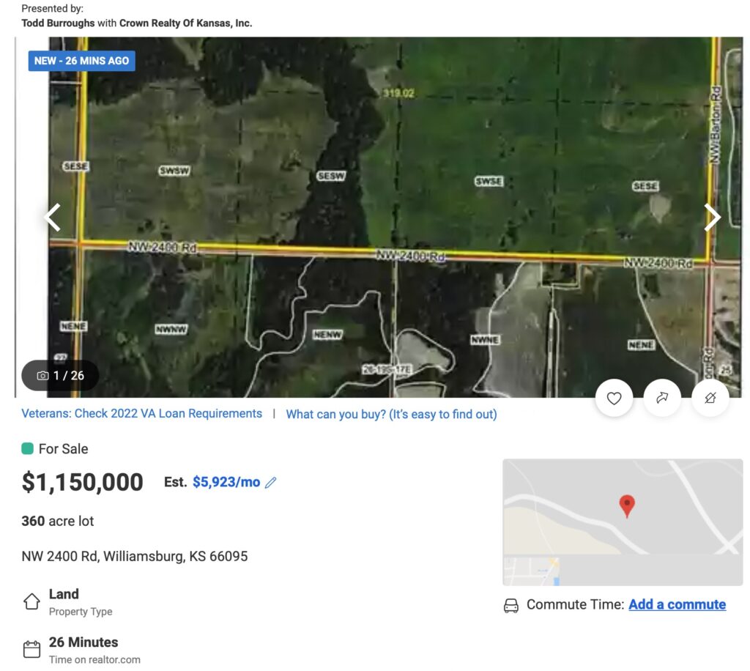Image resolution: width=750 pixels, height=671 pixels.
Task: Click the car icon beside Commute Time
Action: (511, 606)
